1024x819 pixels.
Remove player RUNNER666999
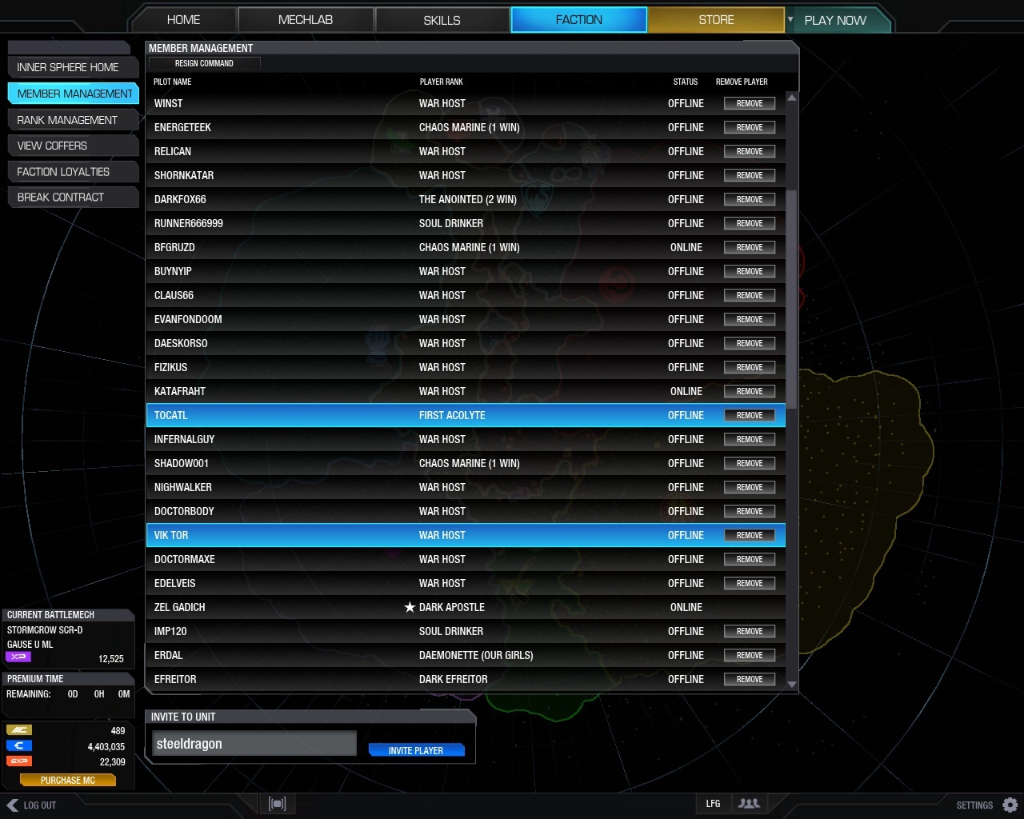tap(750, 223)
